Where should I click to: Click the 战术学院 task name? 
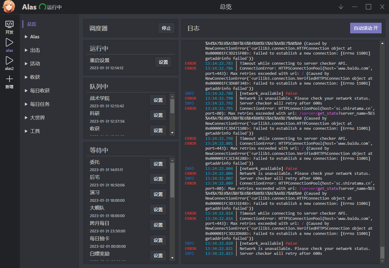(100, 98)
